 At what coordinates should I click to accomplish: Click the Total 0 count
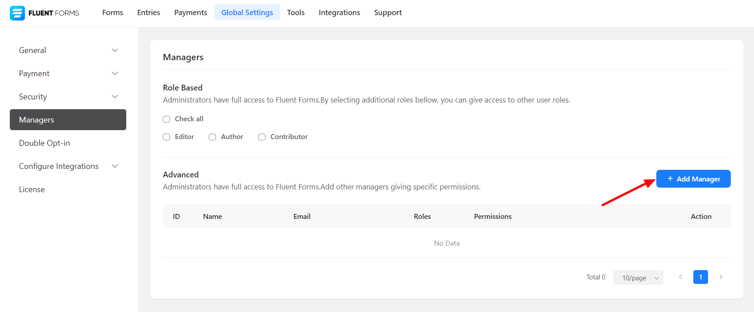click(x=596, y=277)
